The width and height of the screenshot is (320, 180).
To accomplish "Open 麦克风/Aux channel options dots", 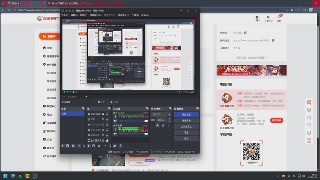I will (x=115, y=116).
